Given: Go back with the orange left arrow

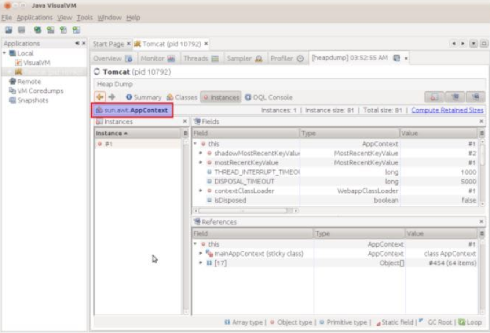Looking at the screenshot, I should tap(100, 97).
